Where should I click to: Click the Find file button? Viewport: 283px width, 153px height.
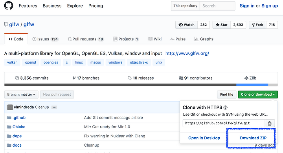226,95
